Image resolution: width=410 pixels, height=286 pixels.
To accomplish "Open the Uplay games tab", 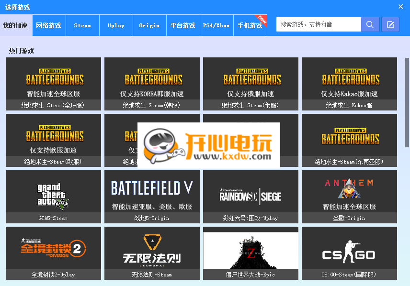I will click(115, 25).
